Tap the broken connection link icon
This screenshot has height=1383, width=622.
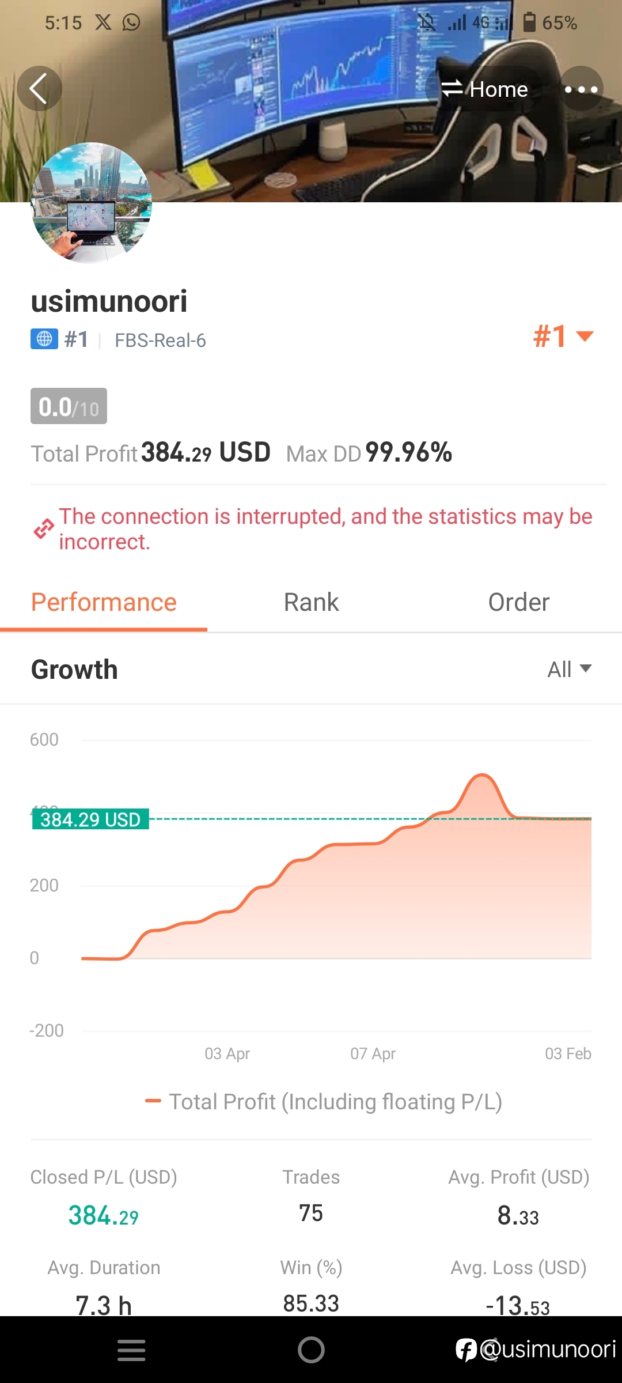[44, 528]
